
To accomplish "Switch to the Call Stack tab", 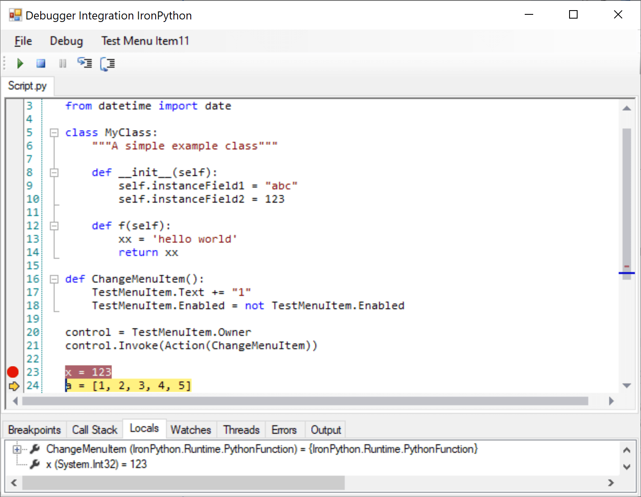I will 94,430.
